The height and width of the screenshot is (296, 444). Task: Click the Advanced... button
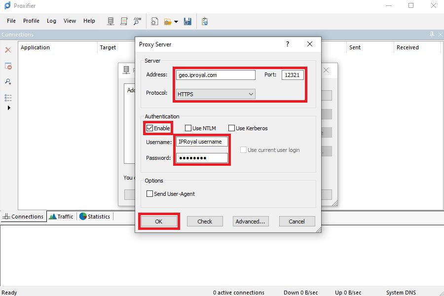pyautogui.click(x=251, y=222)
